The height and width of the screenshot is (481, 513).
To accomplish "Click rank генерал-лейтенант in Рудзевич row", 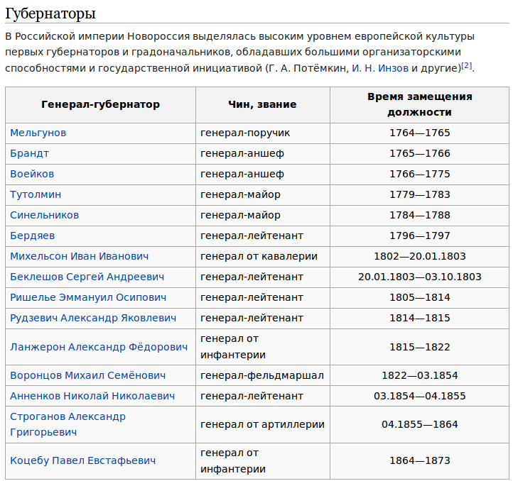I will 252,319.
